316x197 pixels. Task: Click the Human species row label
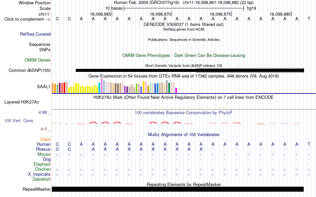(44, 144)
